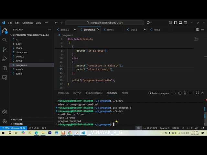Open the zoom magnifier in status bar

[x=138, y=128]
